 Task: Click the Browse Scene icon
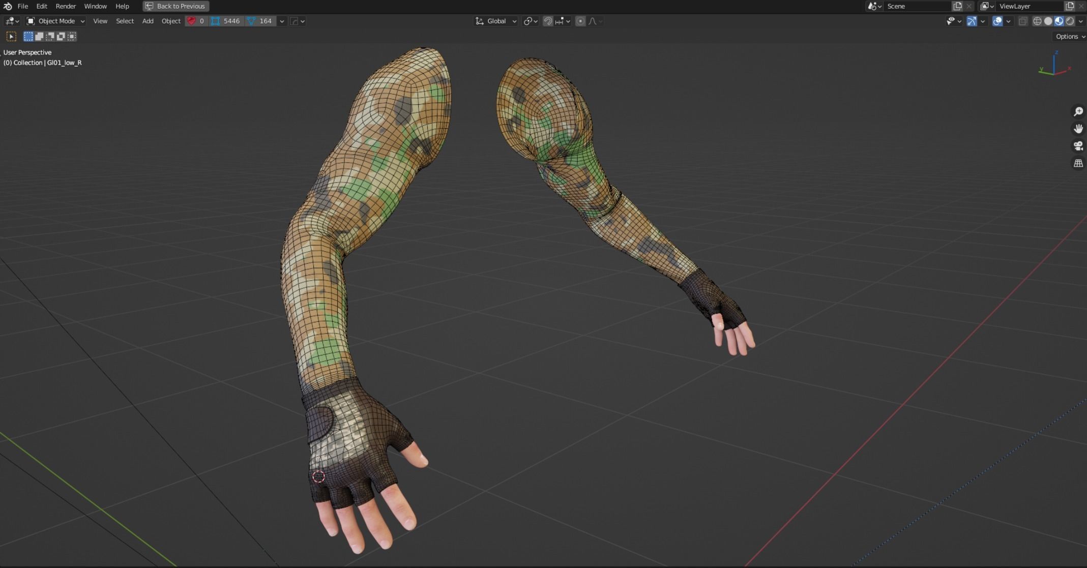874,6
